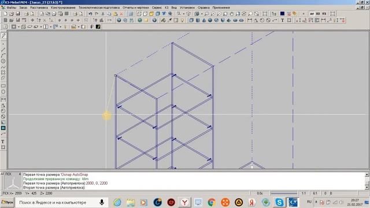Click the status bar progress slider

tap(284, 194)
